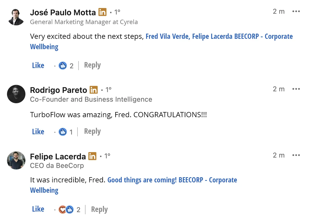Reply to Rodrigo Pareto's comment
The width and height of the screenshot is (311, 223).
pyautogui.click(x=92, y=131)
